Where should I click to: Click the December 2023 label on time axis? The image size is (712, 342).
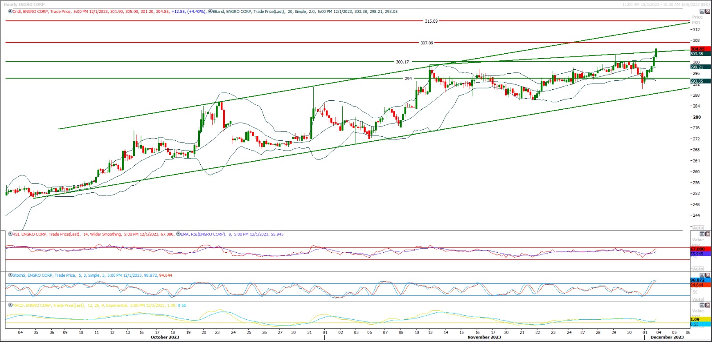pos(667,337)
